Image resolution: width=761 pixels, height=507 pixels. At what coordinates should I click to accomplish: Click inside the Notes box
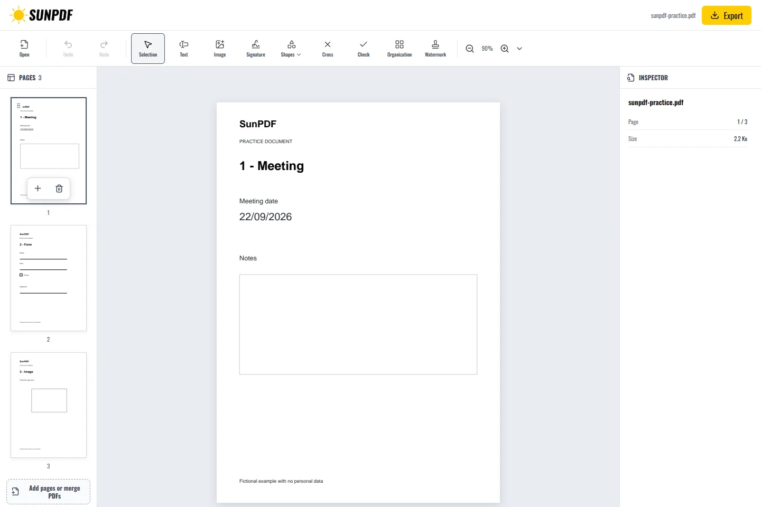point(358,324)
